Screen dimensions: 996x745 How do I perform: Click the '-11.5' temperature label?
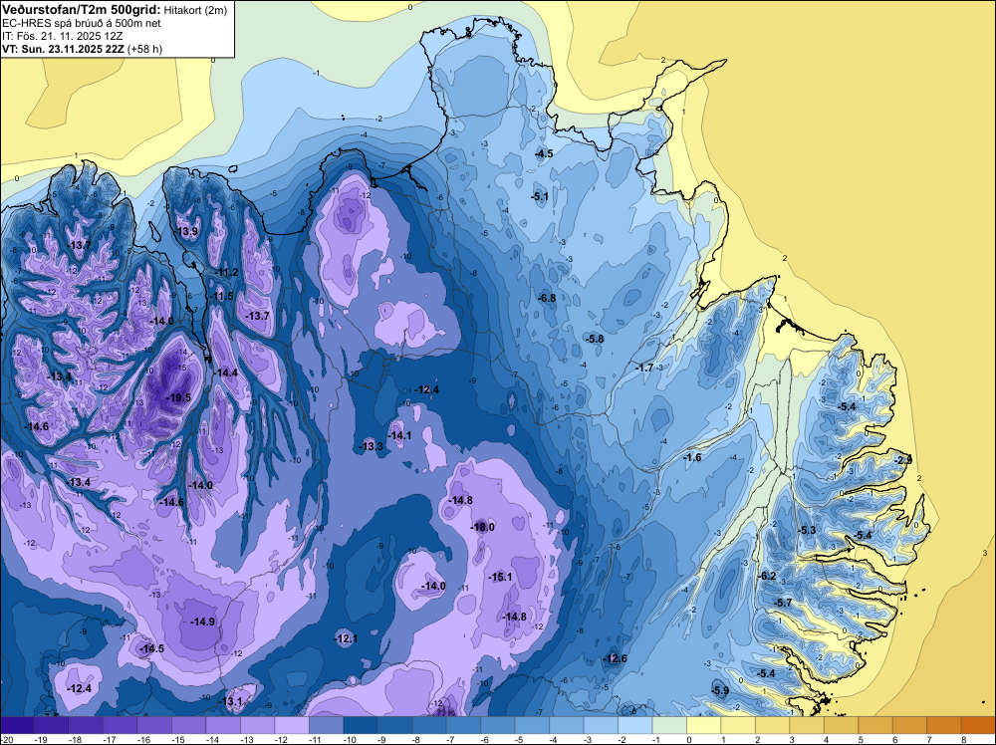tap(221, 297)
